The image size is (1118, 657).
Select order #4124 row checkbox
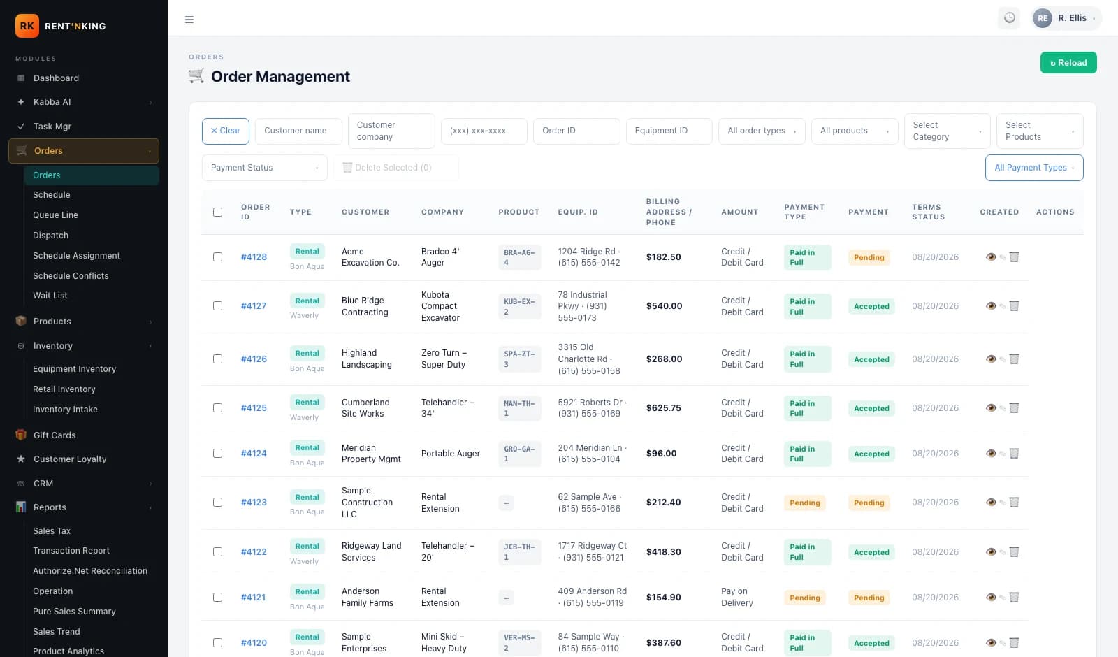[217, 454]
